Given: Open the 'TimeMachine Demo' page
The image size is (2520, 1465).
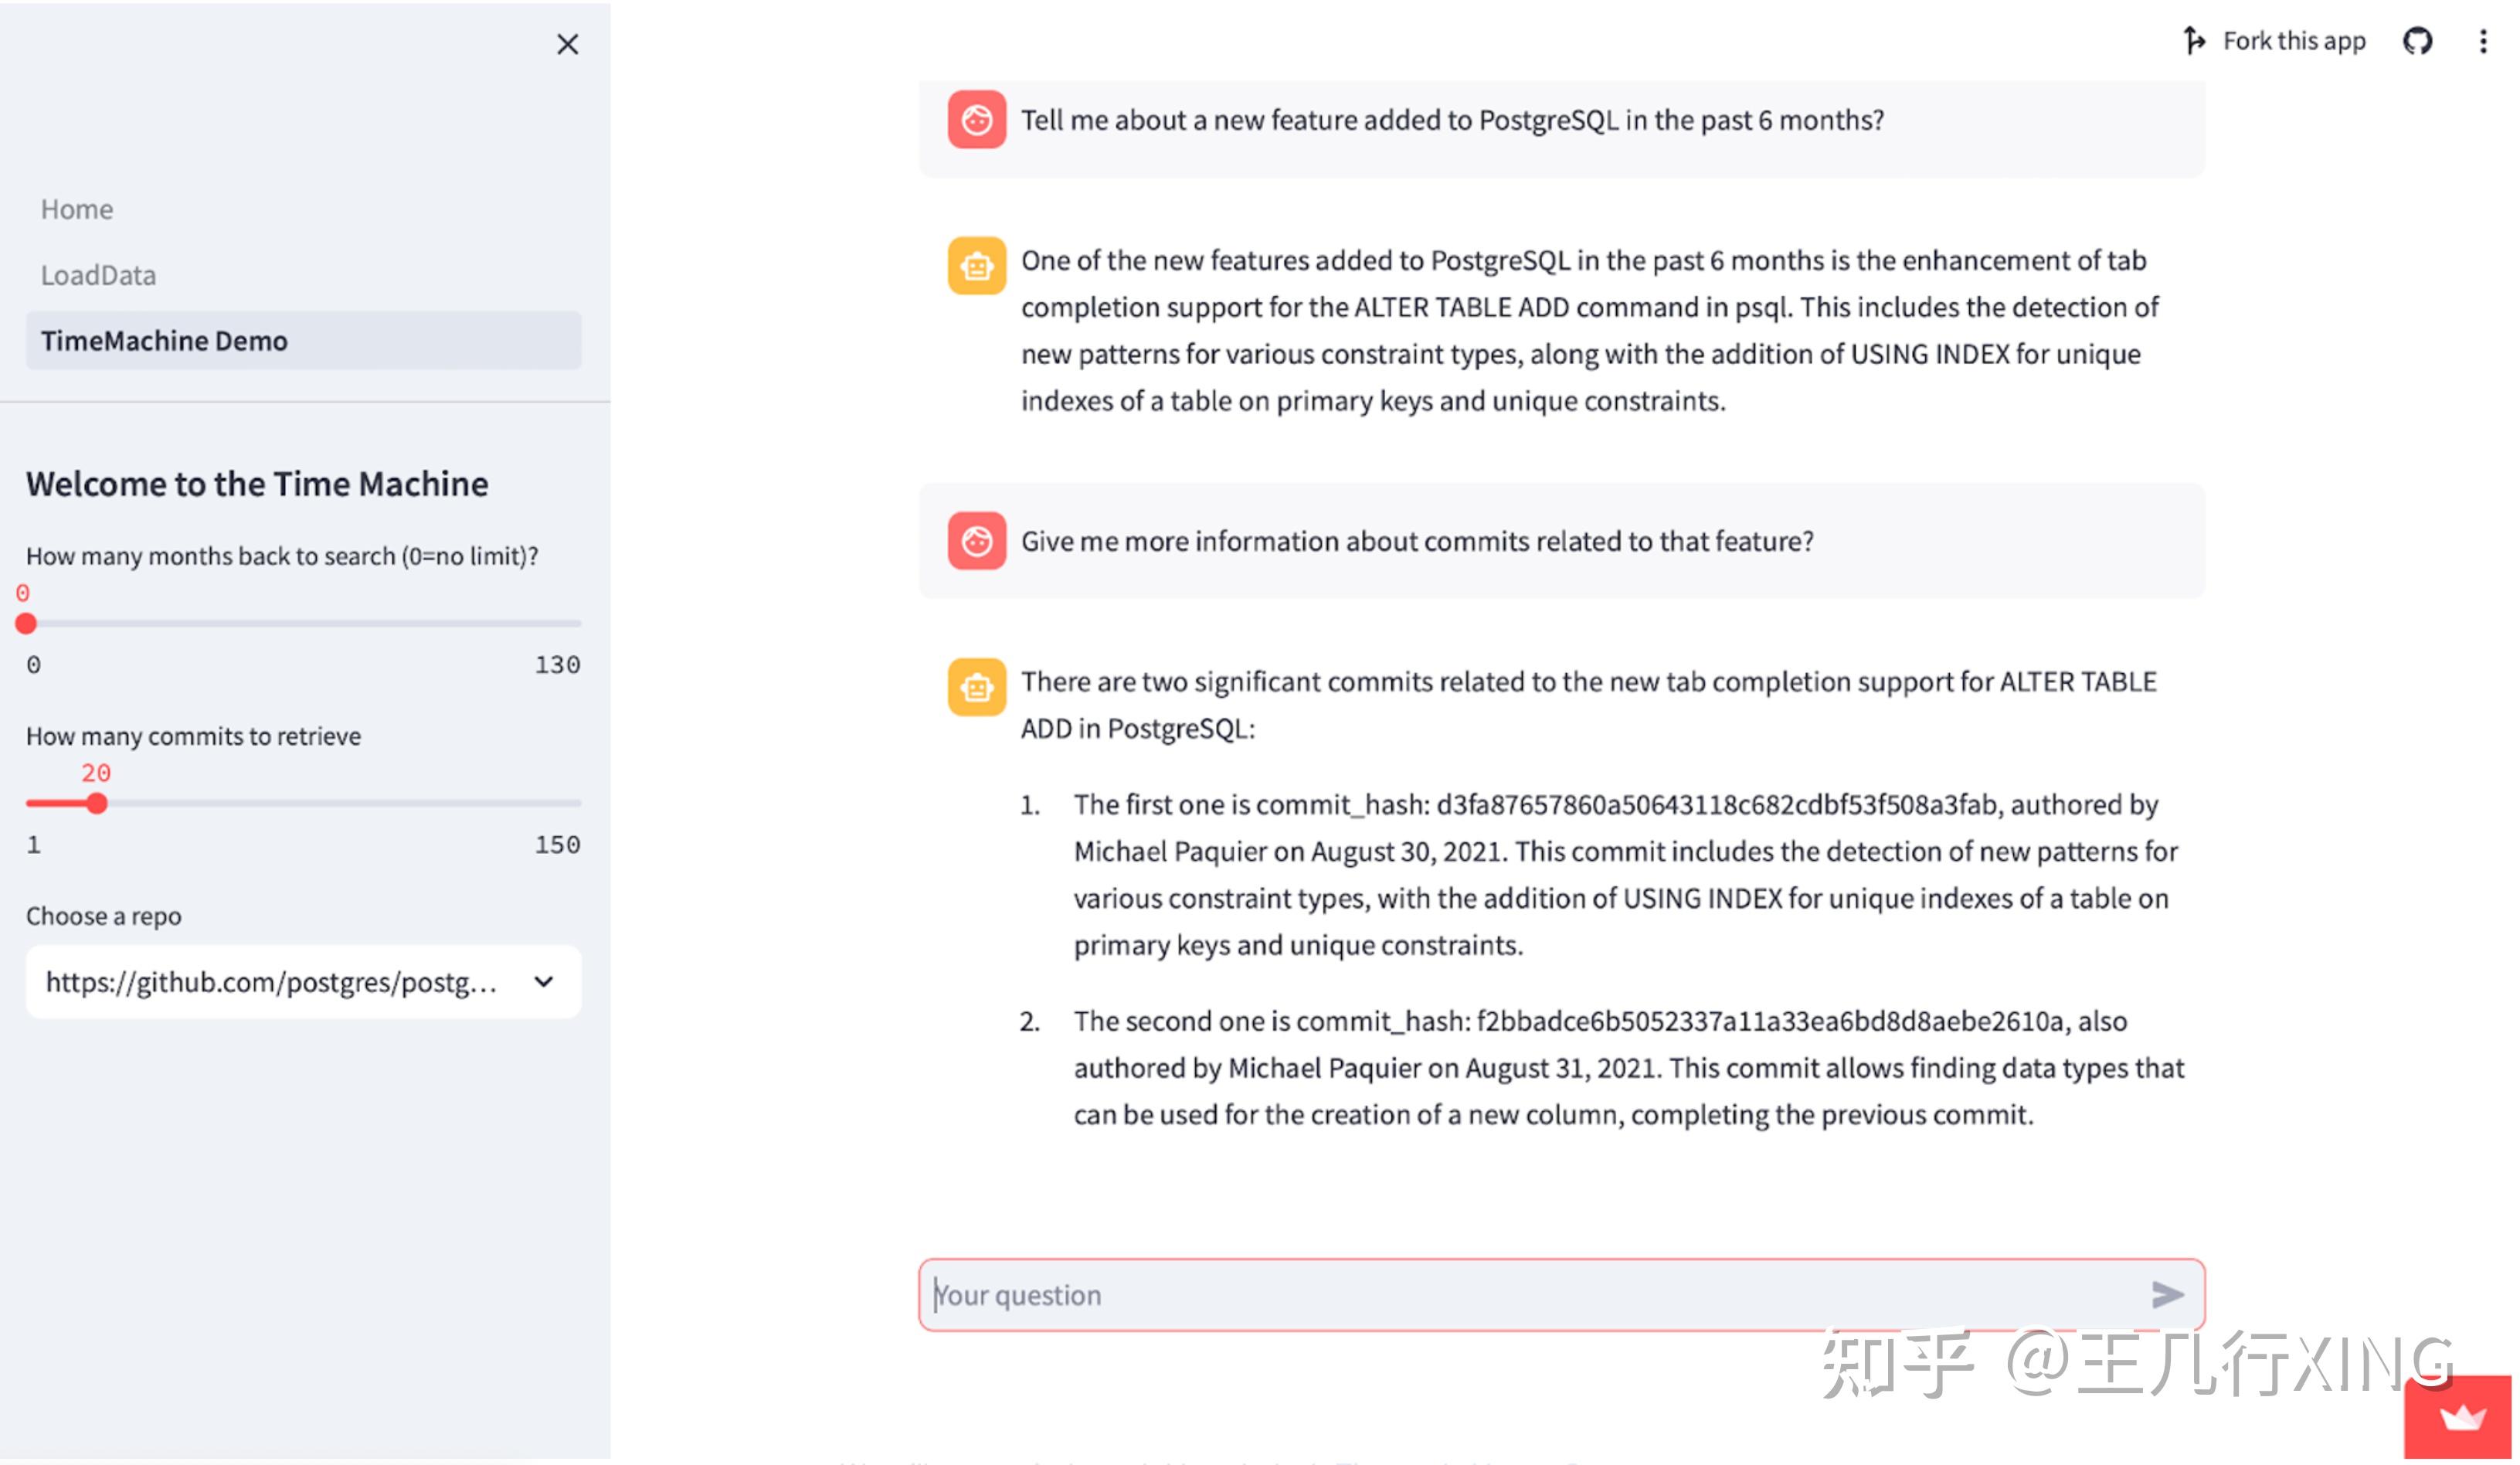Looking at the screenshot, I should pos(164,340).
